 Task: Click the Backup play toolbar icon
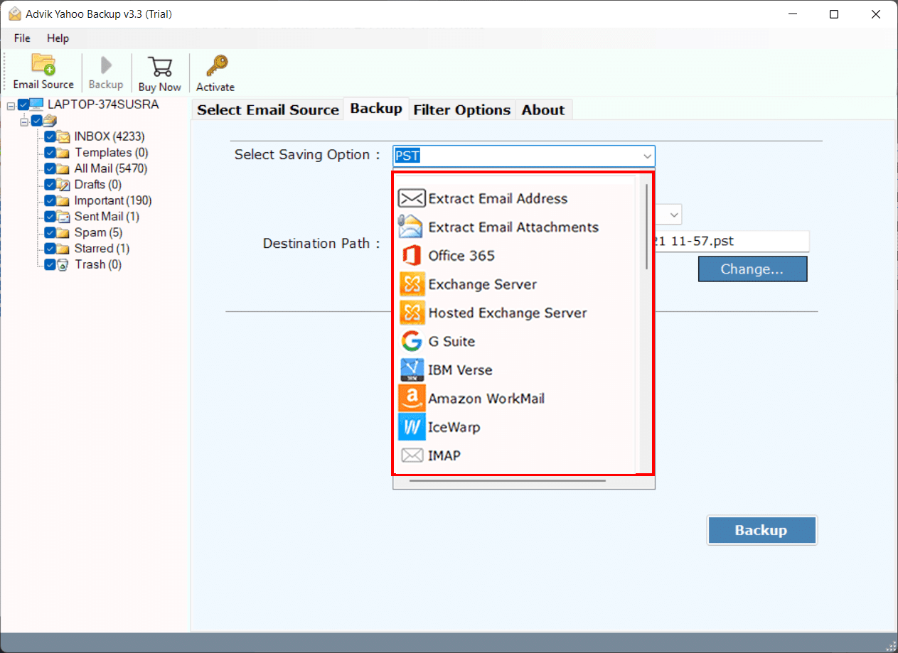pyautogui.click(x=106, y=65)
